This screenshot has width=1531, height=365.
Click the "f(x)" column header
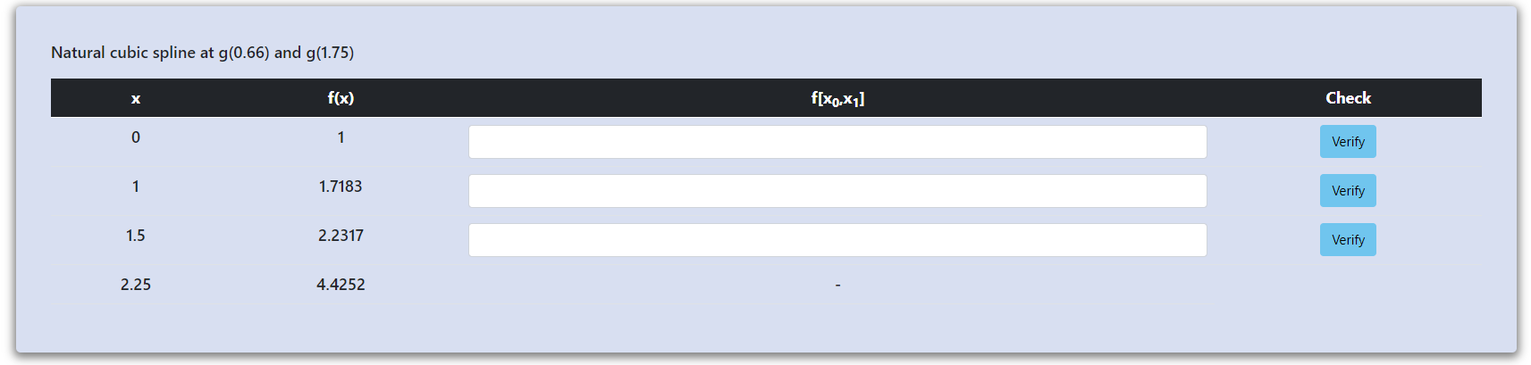[x=341, y=98]
